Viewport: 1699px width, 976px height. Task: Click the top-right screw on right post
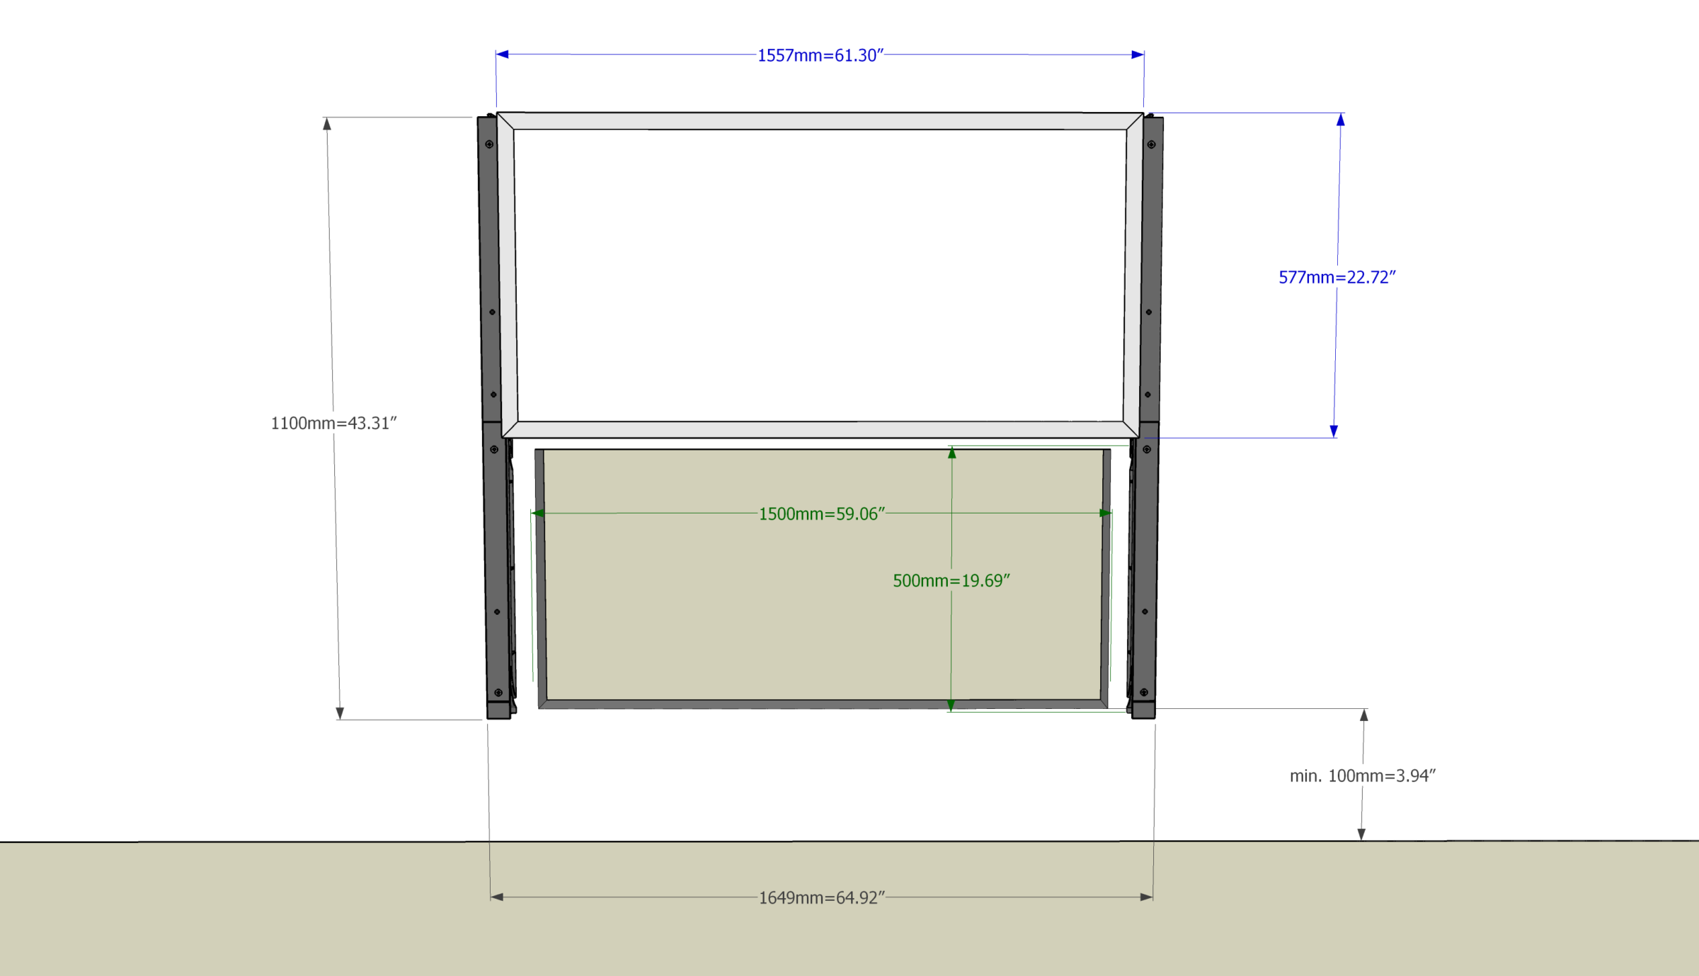[x=1151, y=144]
